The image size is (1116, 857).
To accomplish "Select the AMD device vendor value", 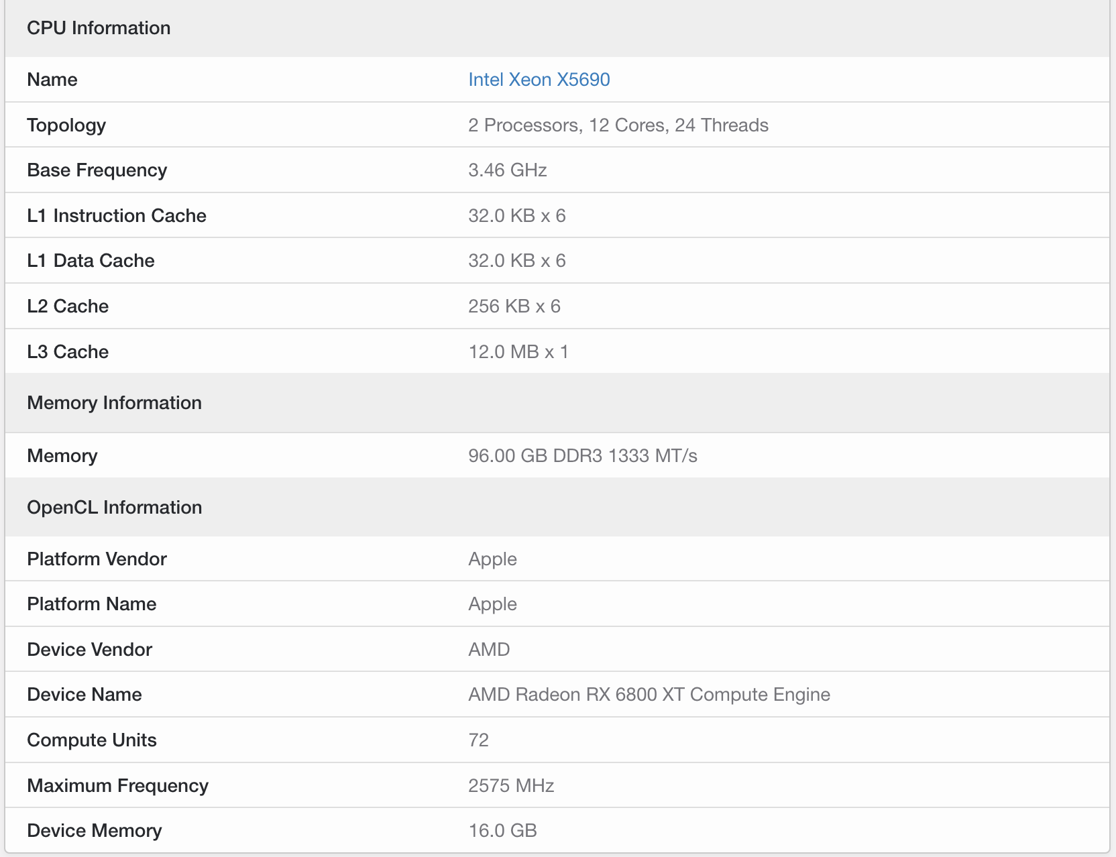I will click(x=489, y=650).
